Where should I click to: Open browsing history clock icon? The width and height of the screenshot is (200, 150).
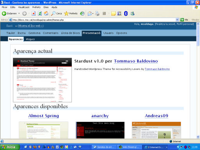82,13
